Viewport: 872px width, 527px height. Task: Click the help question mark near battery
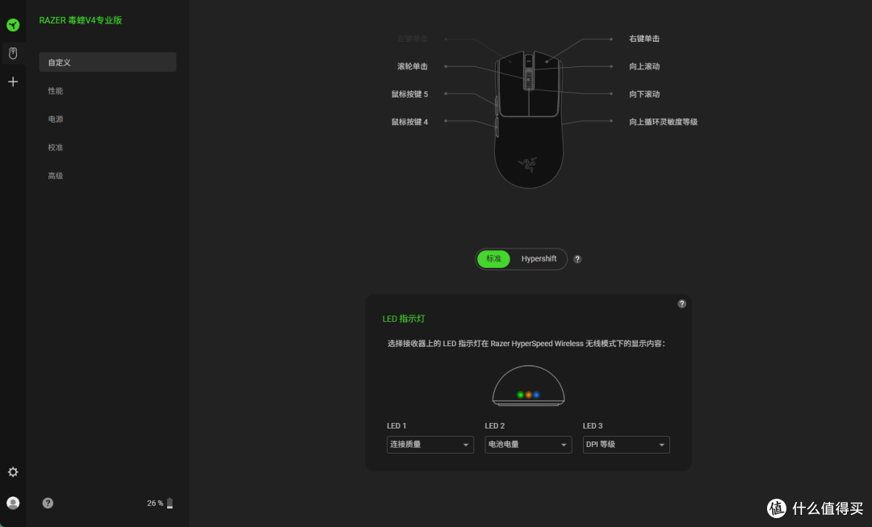(x=48, y=503)
